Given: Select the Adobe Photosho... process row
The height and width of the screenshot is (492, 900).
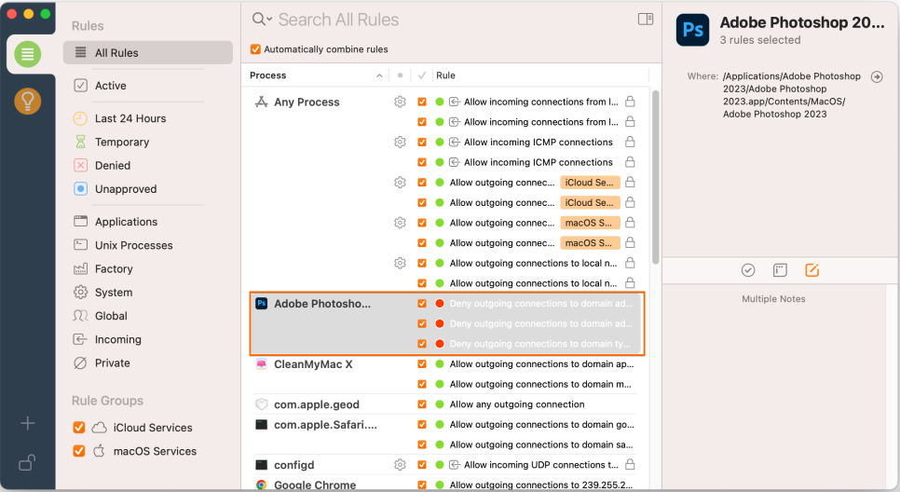Looking at the screenshot, I should point(322,303).
